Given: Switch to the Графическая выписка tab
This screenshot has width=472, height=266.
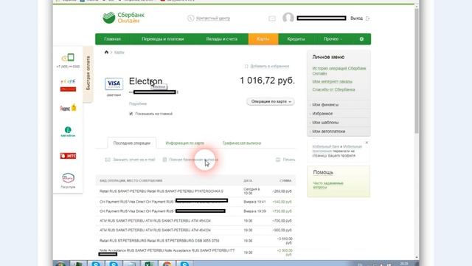Looking at the screenshot, I should coord(242,143).
